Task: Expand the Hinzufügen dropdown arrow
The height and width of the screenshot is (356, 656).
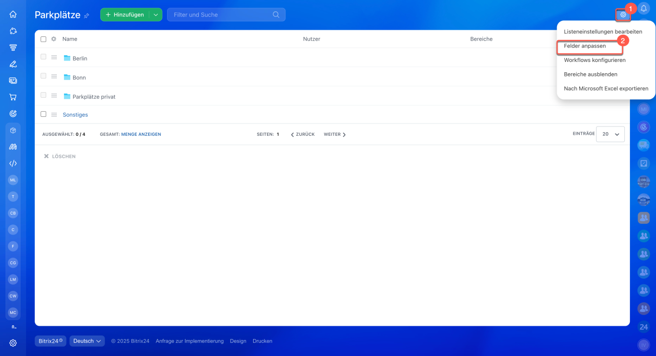Action: [x=156, y=15]
